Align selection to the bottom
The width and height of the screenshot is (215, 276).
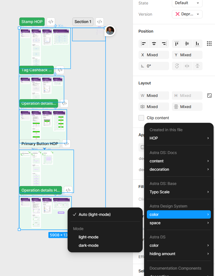(197, 44)
